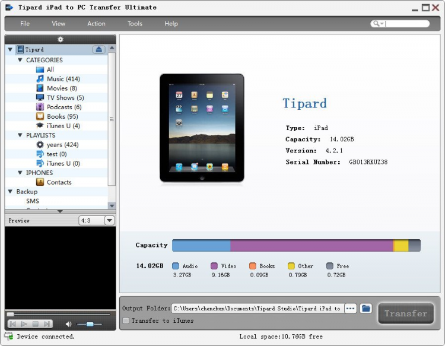The width and height of the screenshot is (445, 346).
Task: Select the All category folder icon
Action: click(x=40, y=69)
